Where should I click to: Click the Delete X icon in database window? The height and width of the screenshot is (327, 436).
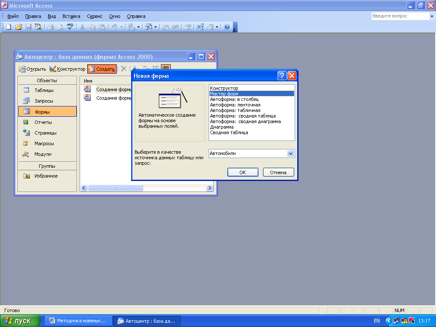pos(124,69)
